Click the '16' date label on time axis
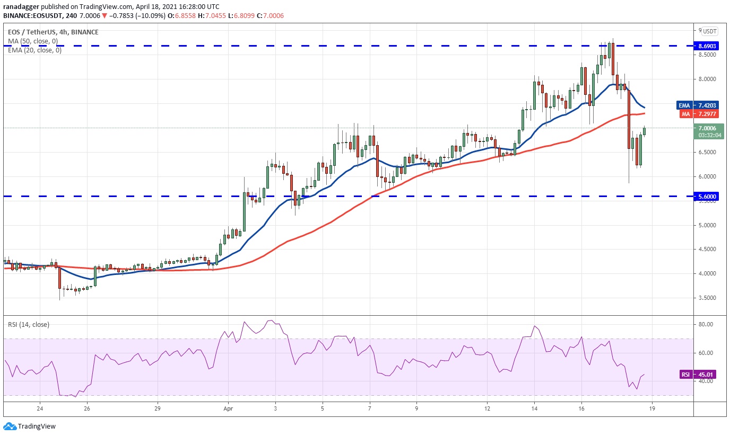This screenshot has height=436, width=730. 581,409
